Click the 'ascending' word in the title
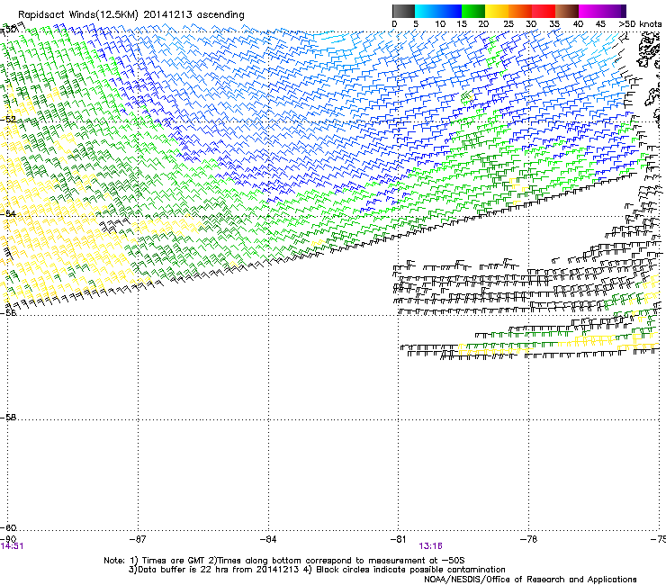Viewport: 666px width, 585px height. tap(220, 15)
